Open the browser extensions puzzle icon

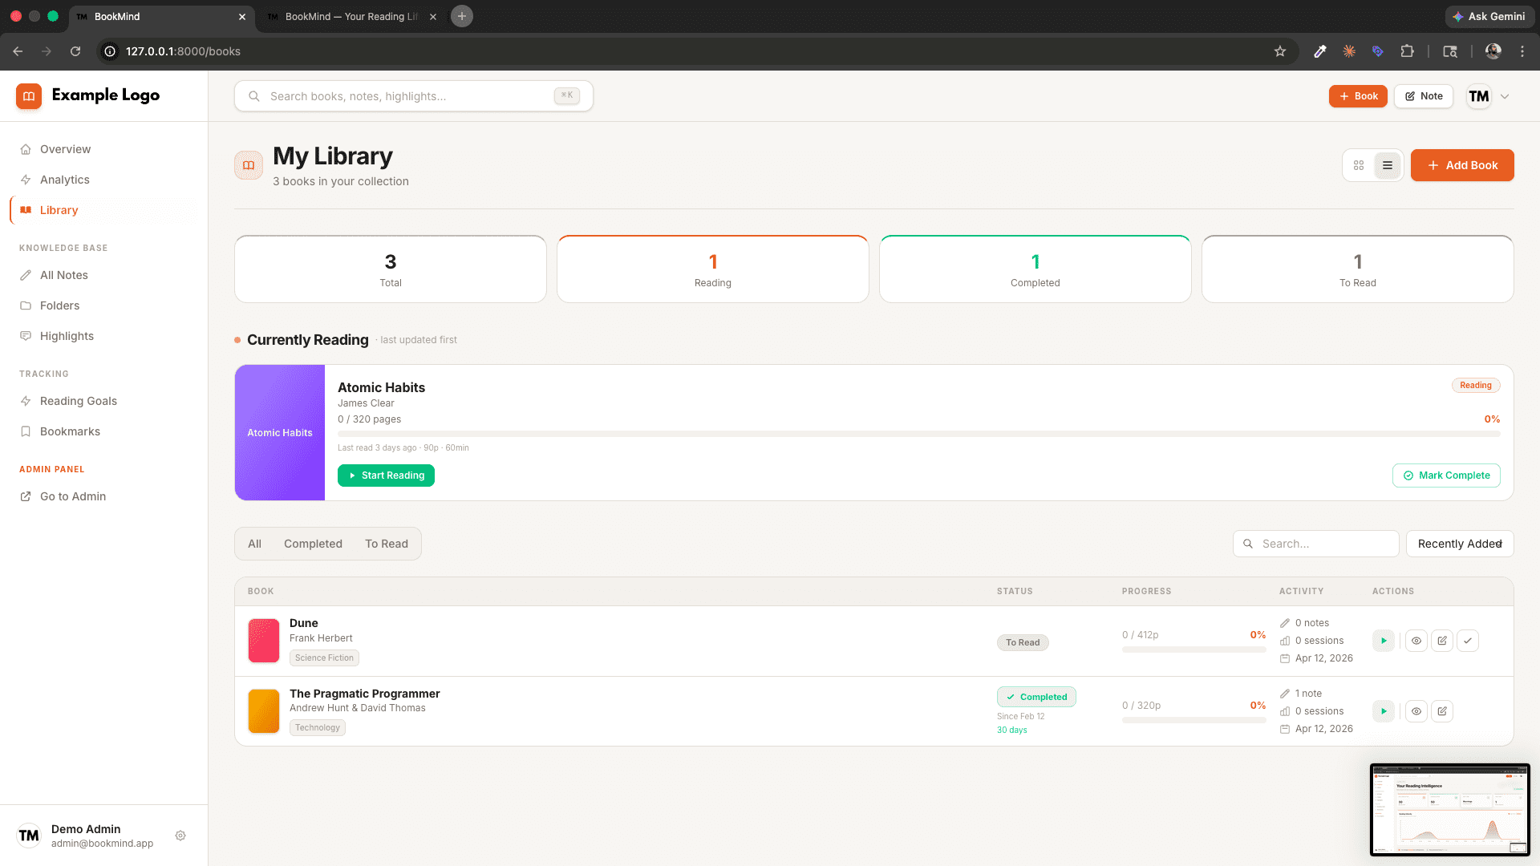1407,51
